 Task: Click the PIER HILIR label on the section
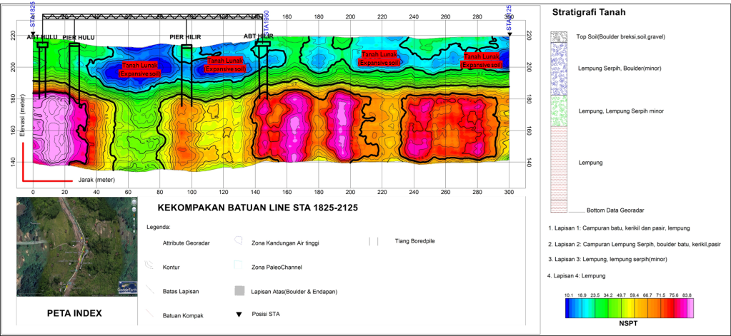[x=185, y=36]
